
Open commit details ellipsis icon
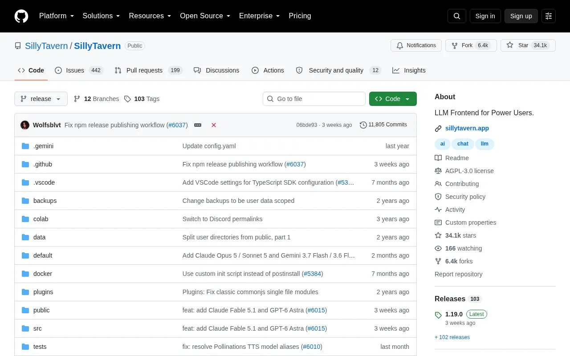pyautogui.click(x=198, y=125)
